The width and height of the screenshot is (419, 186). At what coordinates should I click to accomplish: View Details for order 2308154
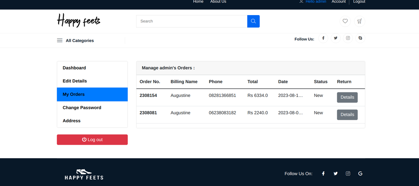[x=347, y=97]
